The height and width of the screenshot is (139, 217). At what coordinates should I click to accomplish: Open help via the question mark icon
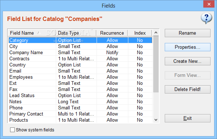[206, 18]
